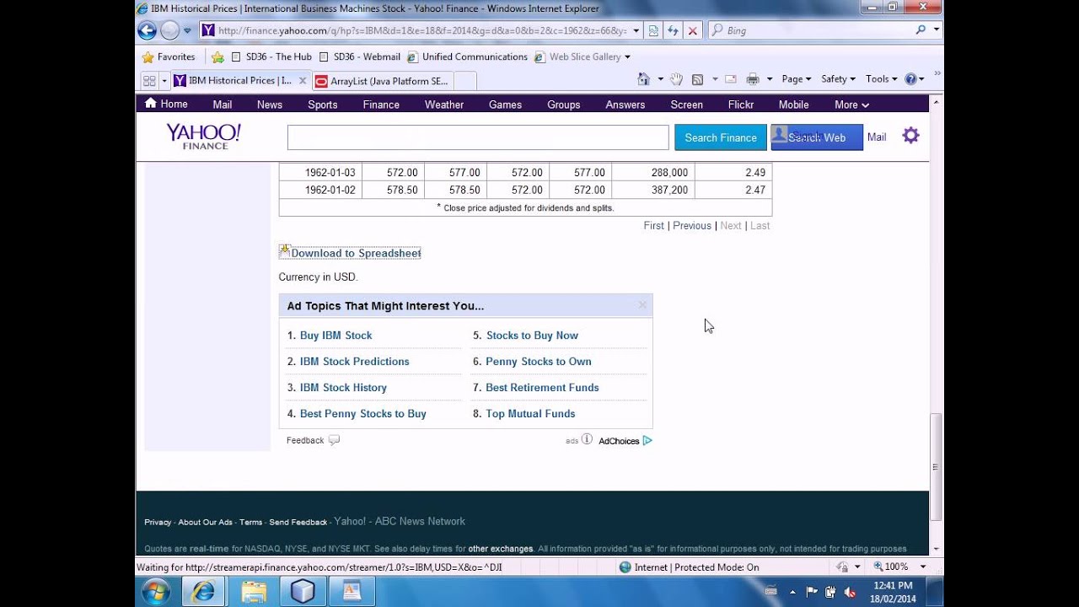
Task: Show hidden tray icons arrow
Action: click(792, 592)
